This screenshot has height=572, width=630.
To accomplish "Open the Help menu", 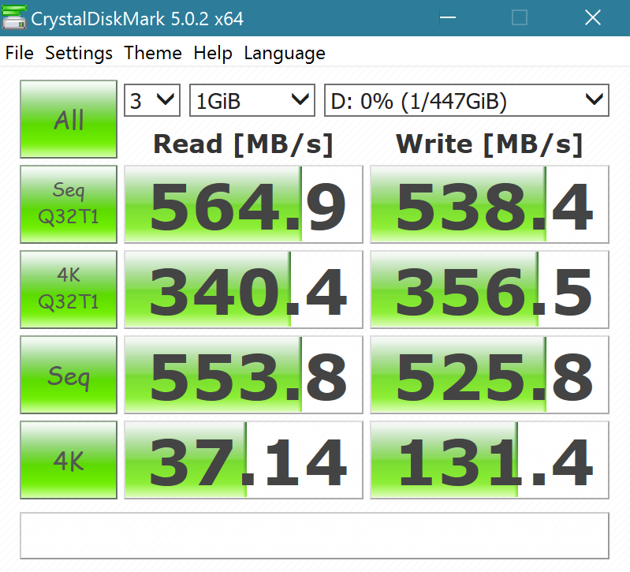I will 213,53.
